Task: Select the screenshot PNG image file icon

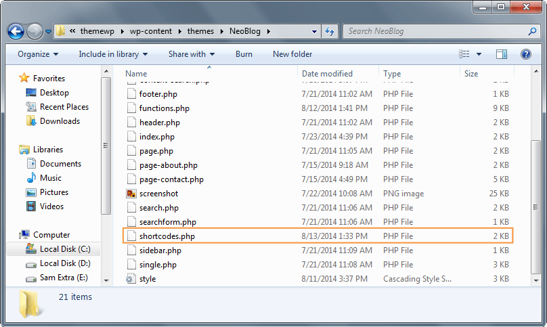Action: coord(131,194)
